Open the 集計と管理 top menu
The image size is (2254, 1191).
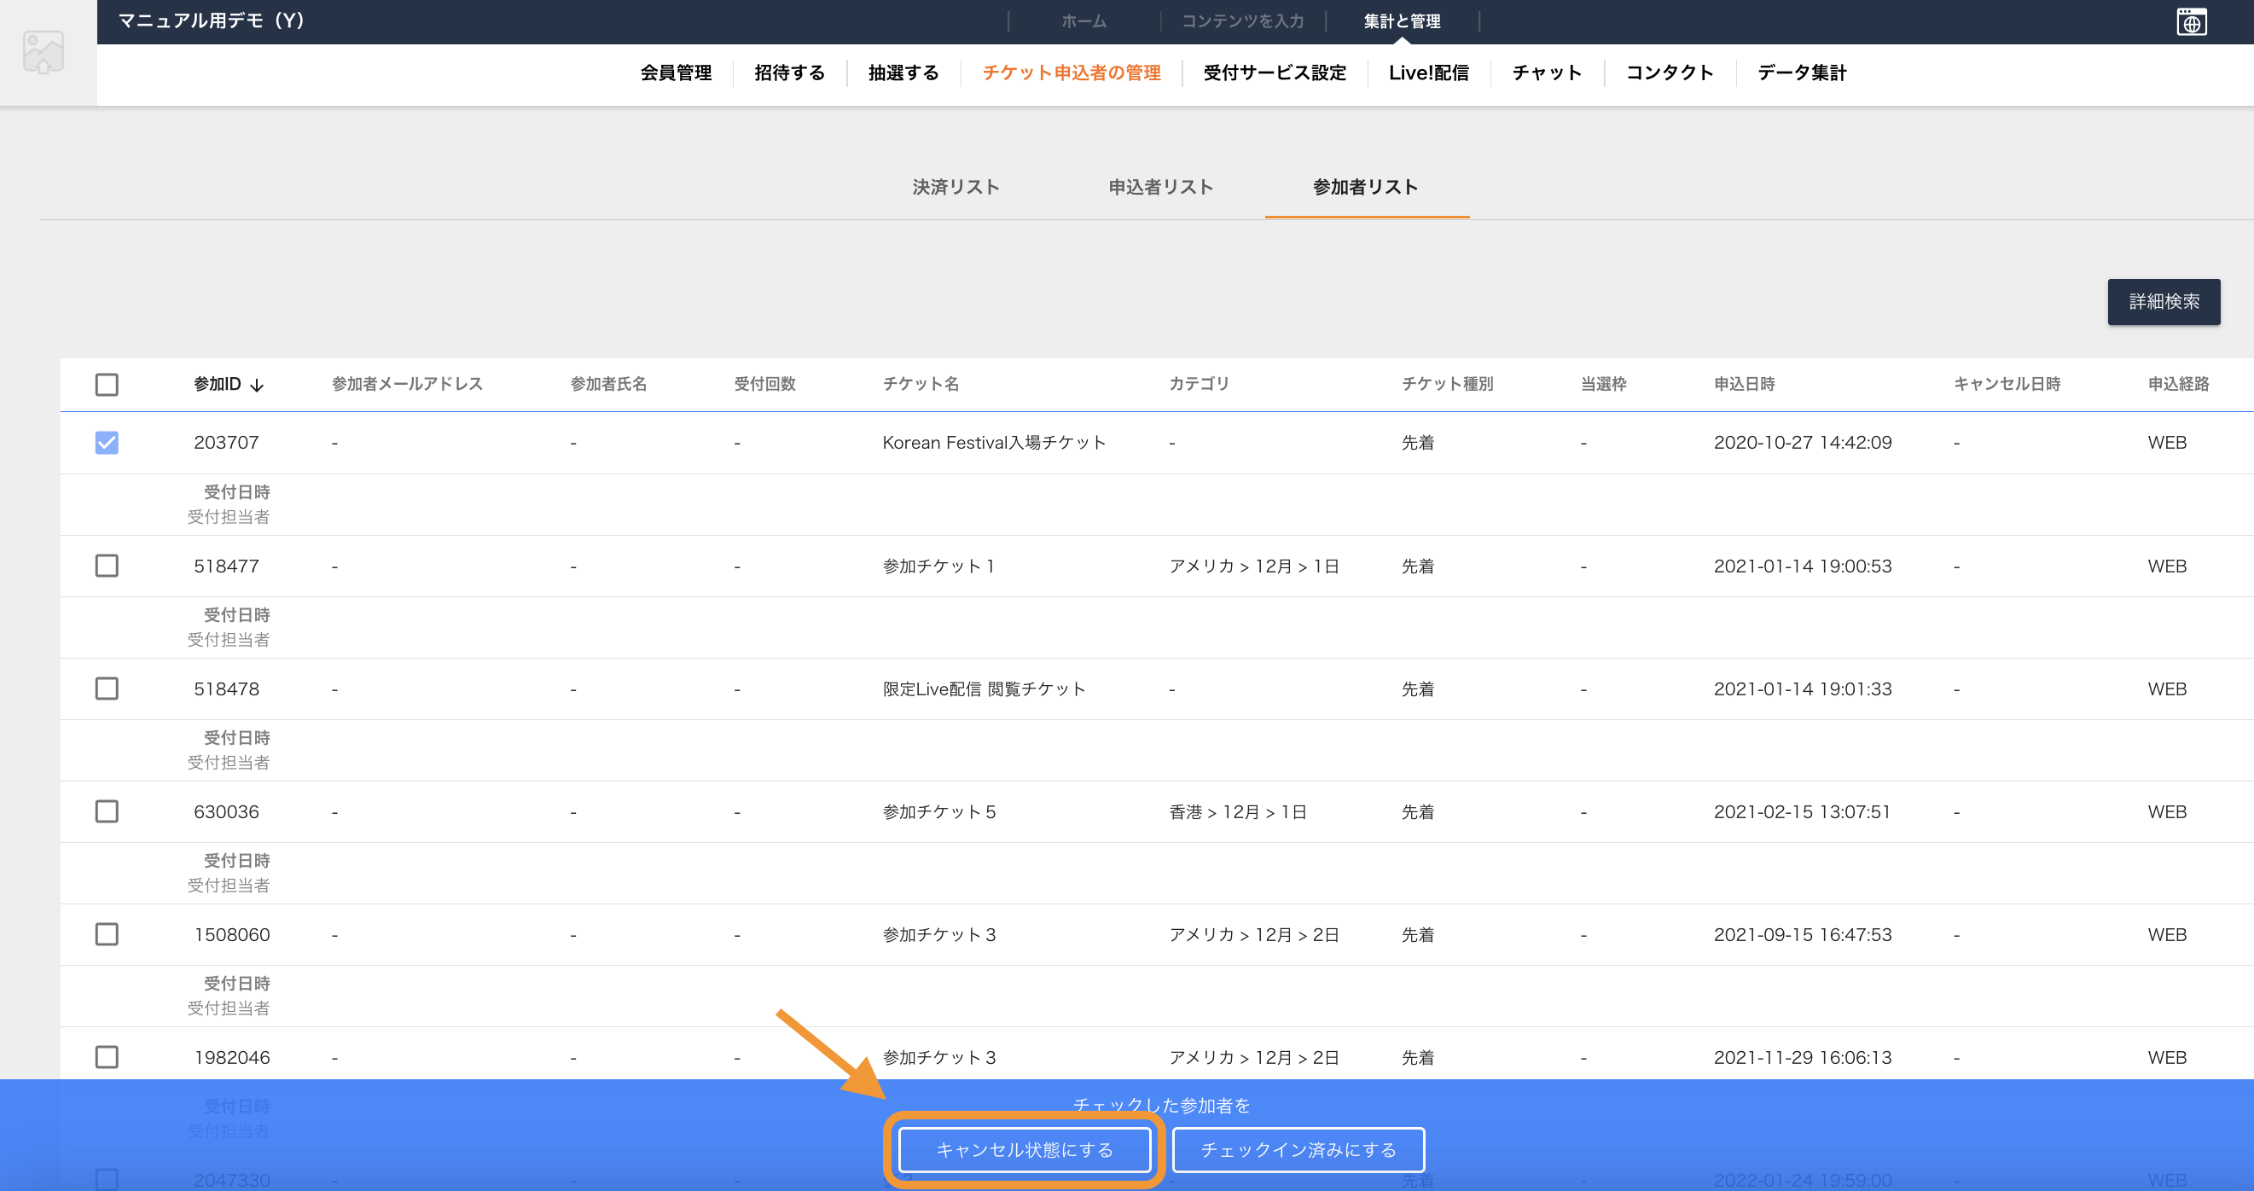tap(1402, 21)
